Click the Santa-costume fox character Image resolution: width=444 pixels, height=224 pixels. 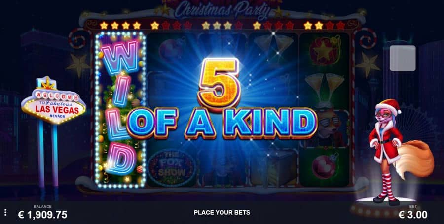point(398,153)
